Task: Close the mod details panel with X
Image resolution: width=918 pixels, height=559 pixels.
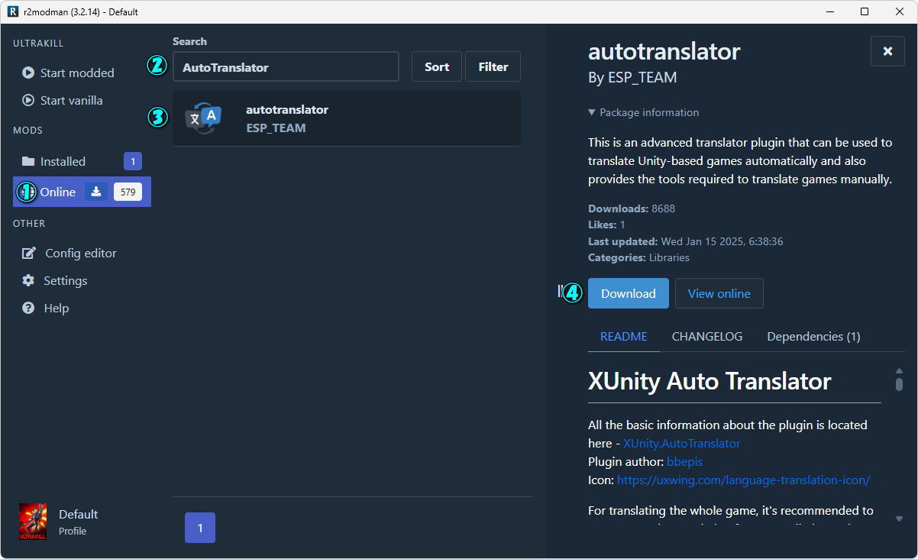Action: [887, 51]
